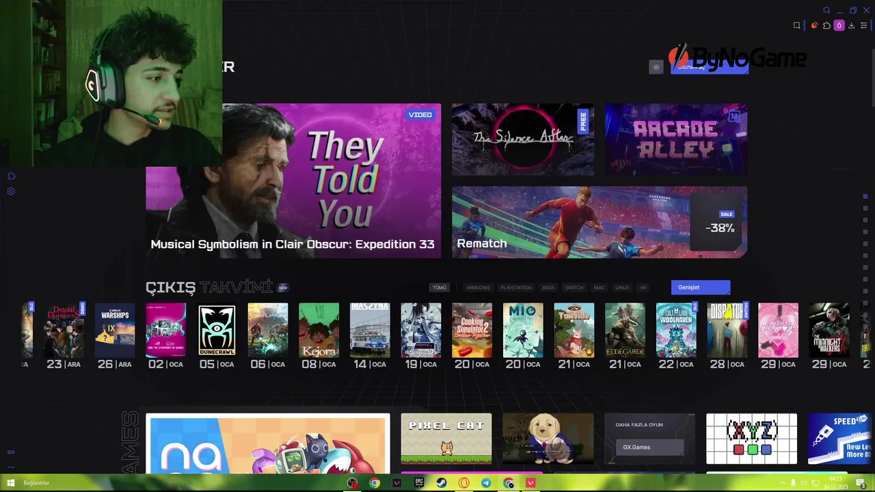Open the XYZ game tile

(x=751, y=439)
